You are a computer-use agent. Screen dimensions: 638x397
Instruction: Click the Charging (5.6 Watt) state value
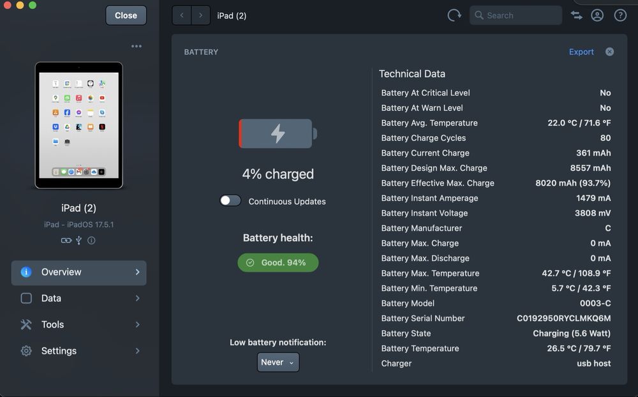tap(572, 333)
